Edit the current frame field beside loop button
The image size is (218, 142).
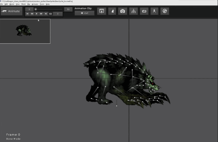click(x=58, y=14)
